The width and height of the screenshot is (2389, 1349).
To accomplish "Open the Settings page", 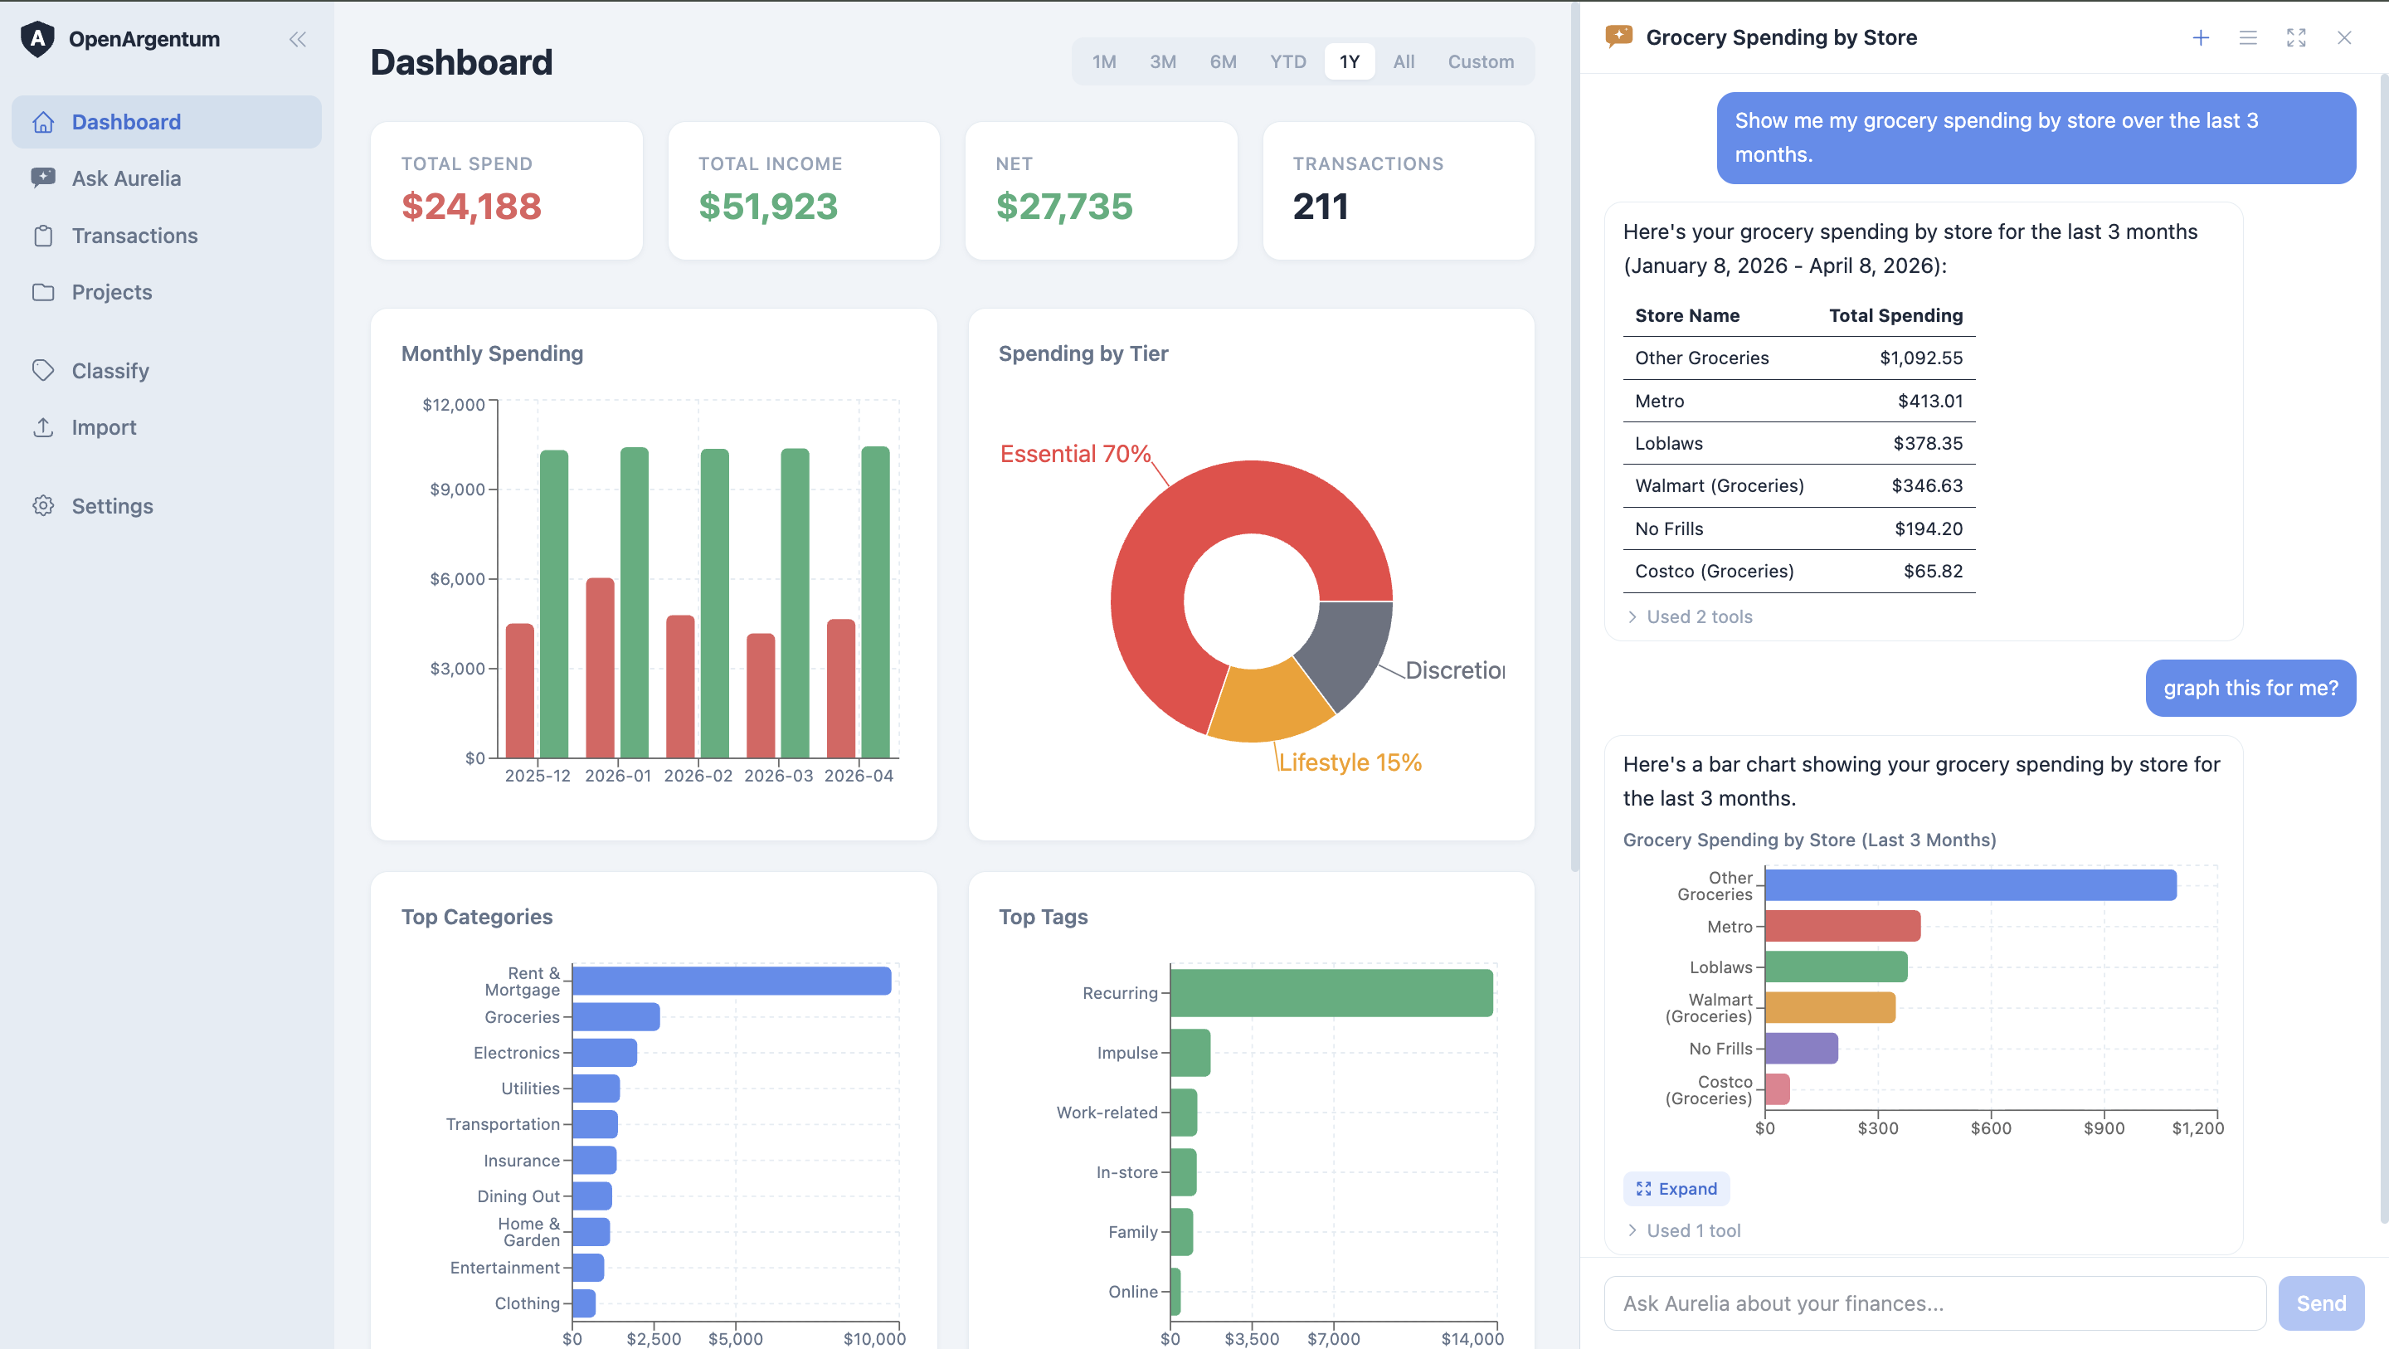I will pyautogui.click(x=167, y=505).
